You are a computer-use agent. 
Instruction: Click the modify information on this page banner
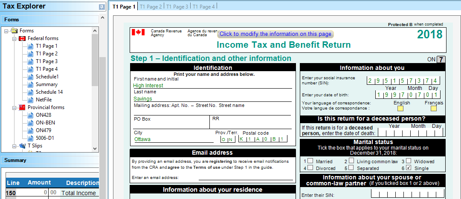275,34
